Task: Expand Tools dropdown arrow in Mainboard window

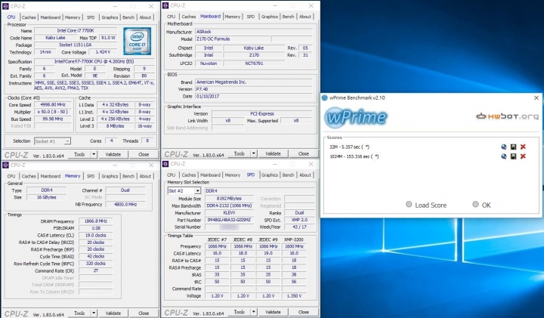Action: coord(254,153)
